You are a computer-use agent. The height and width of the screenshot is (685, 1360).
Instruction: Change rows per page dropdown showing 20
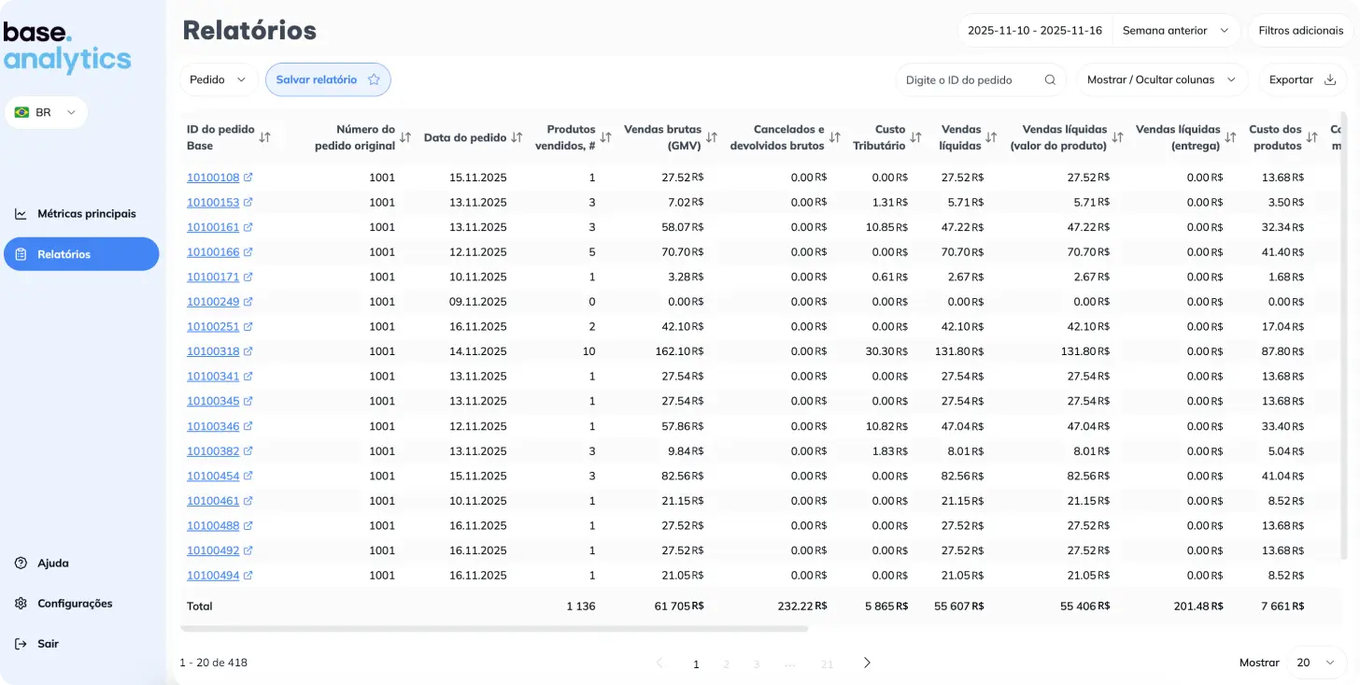(1315, 663)
